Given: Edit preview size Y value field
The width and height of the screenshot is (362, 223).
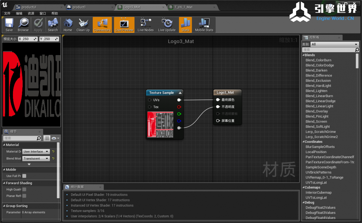Looking at the screenshot, I should click(49, 39).
